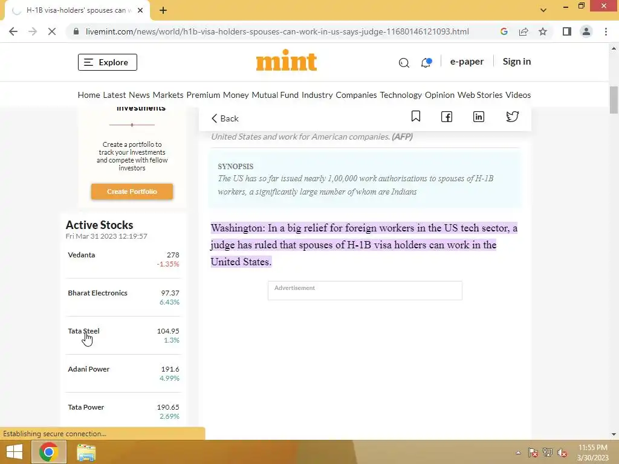Select the Tata Power stock row
The width and height of the screenshot is (619, 464).
click(x=123, y=411)
